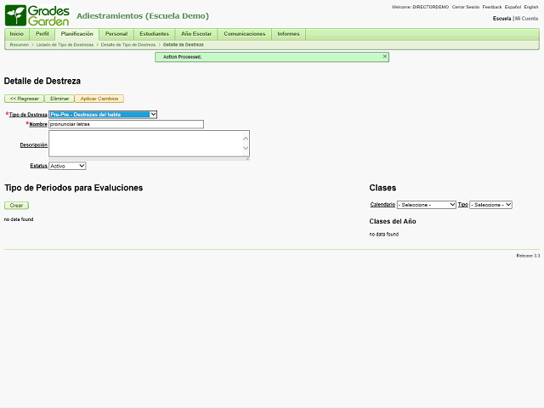The height and width of the screenshot is (408, 544).
Task: Open the Año Escolar tab
Action: coord(196,34)
